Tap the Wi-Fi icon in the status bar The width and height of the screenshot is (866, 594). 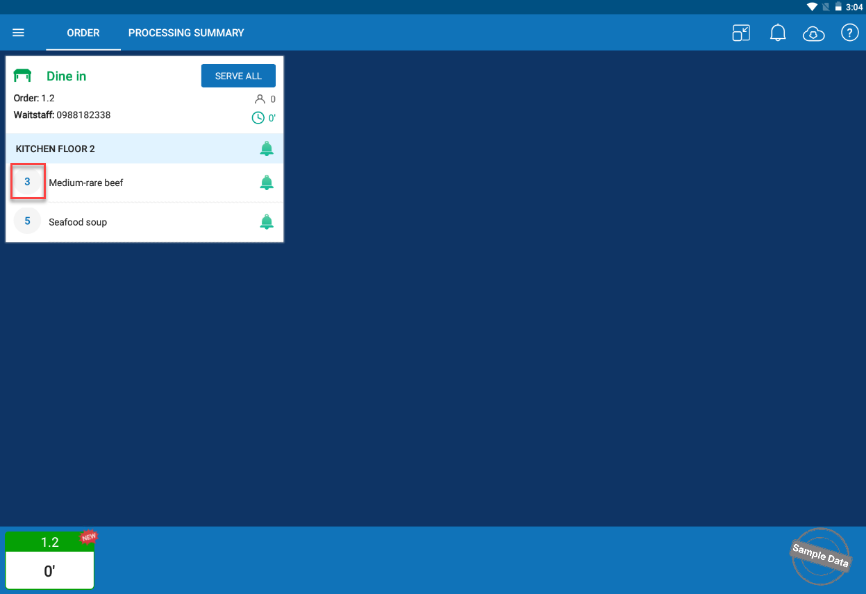pos(811,7)
